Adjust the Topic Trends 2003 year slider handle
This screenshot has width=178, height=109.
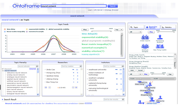click(92, 31)
